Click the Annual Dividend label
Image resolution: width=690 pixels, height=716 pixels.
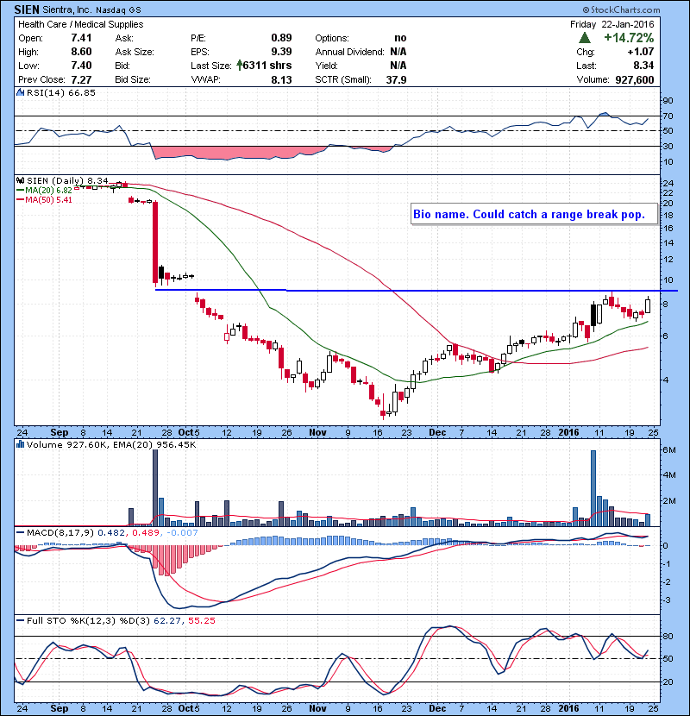[x=350, y=52]
